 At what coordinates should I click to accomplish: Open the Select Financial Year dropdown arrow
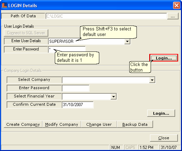[x=113, y=96]
